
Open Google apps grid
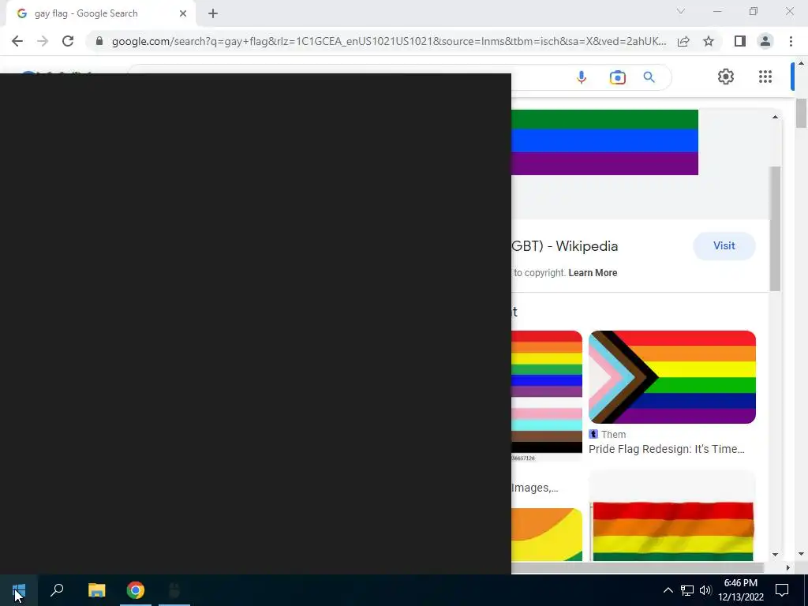[x=765, y=77]
